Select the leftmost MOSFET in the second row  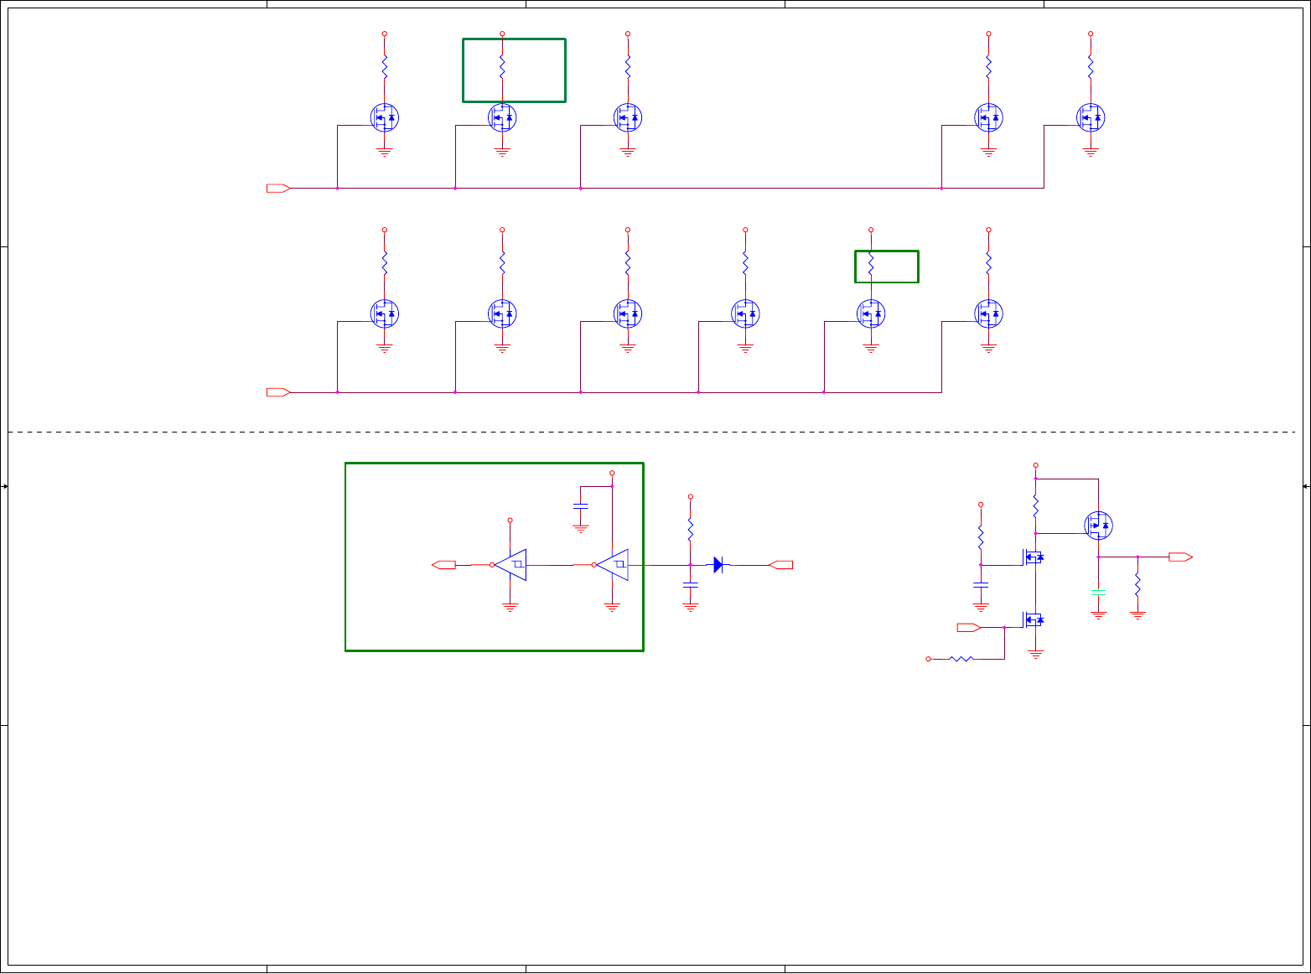click(385, 313)
